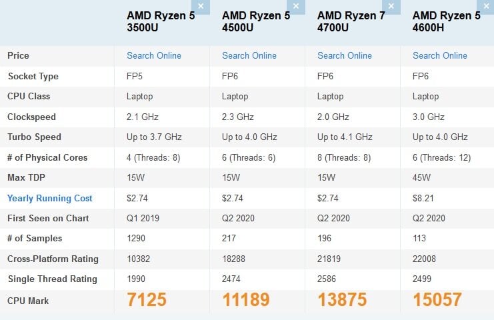Click the CPU Mark row label

(x=29, y=301)
